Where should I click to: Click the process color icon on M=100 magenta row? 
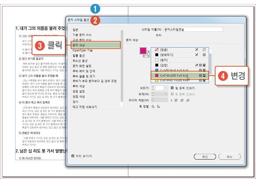200,75
